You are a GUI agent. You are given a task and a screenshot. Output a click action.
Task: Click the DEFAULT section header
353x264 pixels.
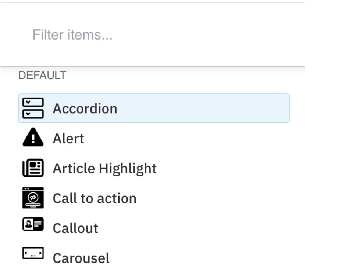tap(42, 75)
